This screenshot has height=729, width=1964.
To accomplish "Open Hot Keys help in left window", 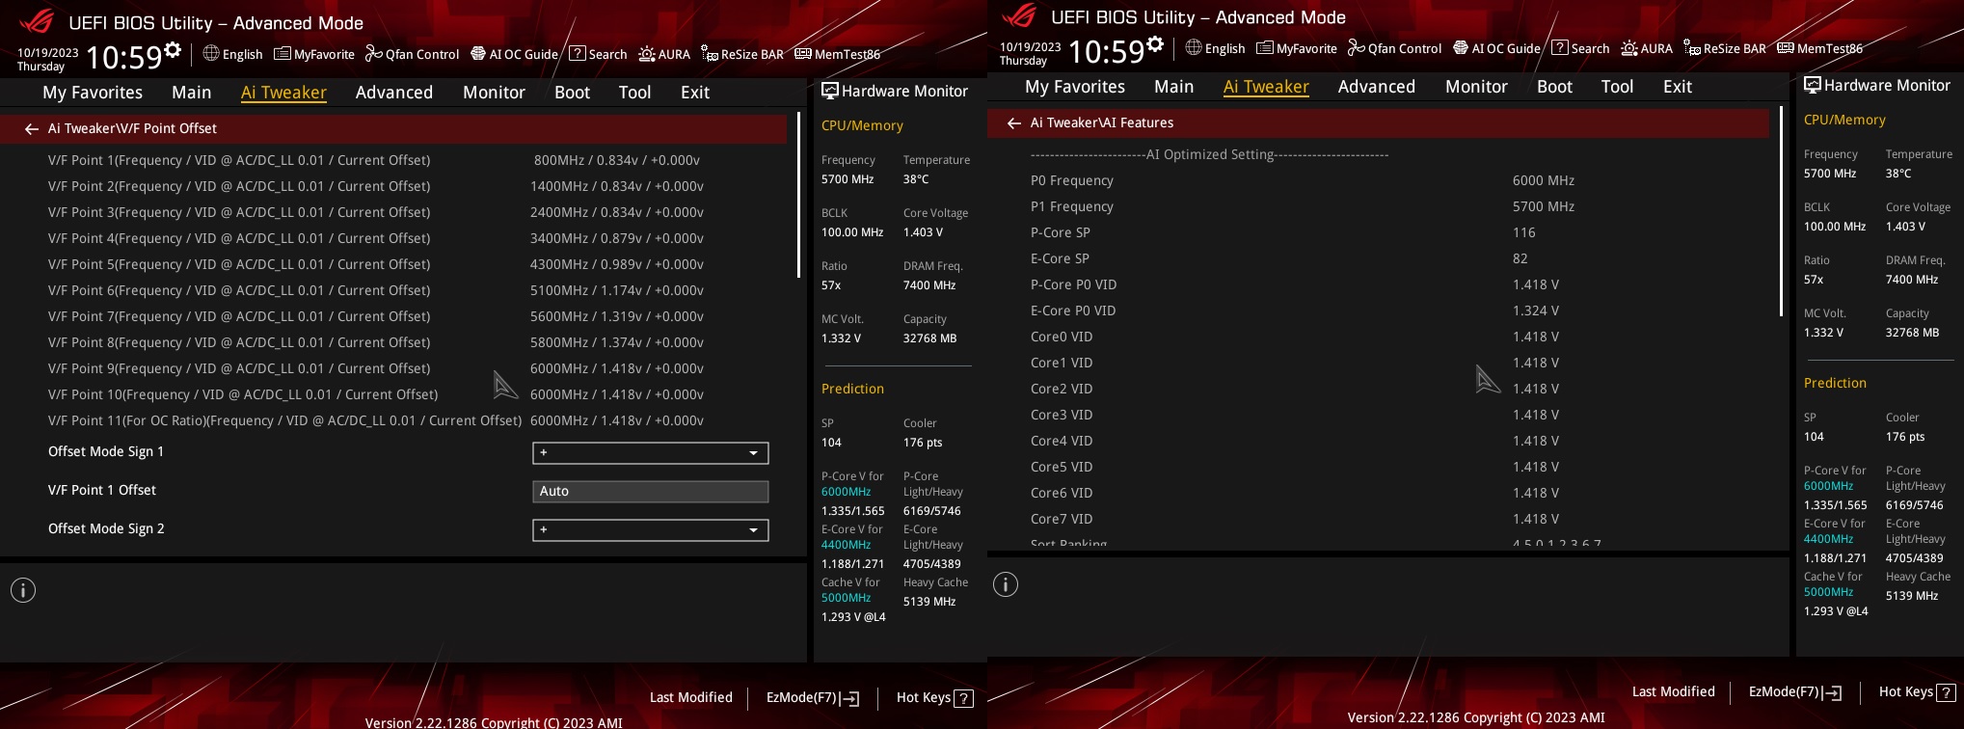I will tap(935, 697).
